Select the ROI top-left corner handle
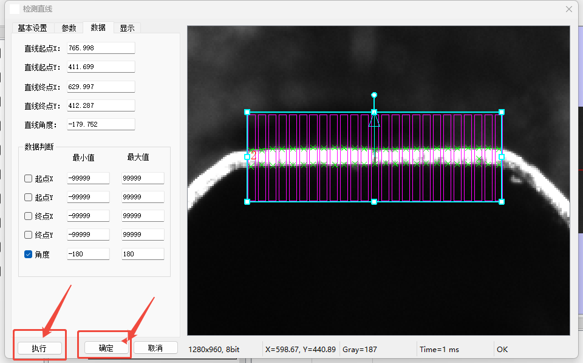Viewport: 583px width, 363px height. point(247,112)
